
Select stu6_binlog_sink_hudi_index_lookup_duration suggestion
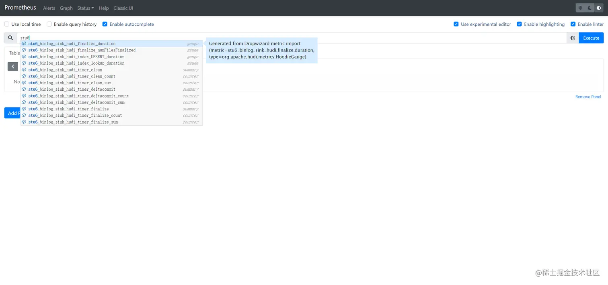111,63
